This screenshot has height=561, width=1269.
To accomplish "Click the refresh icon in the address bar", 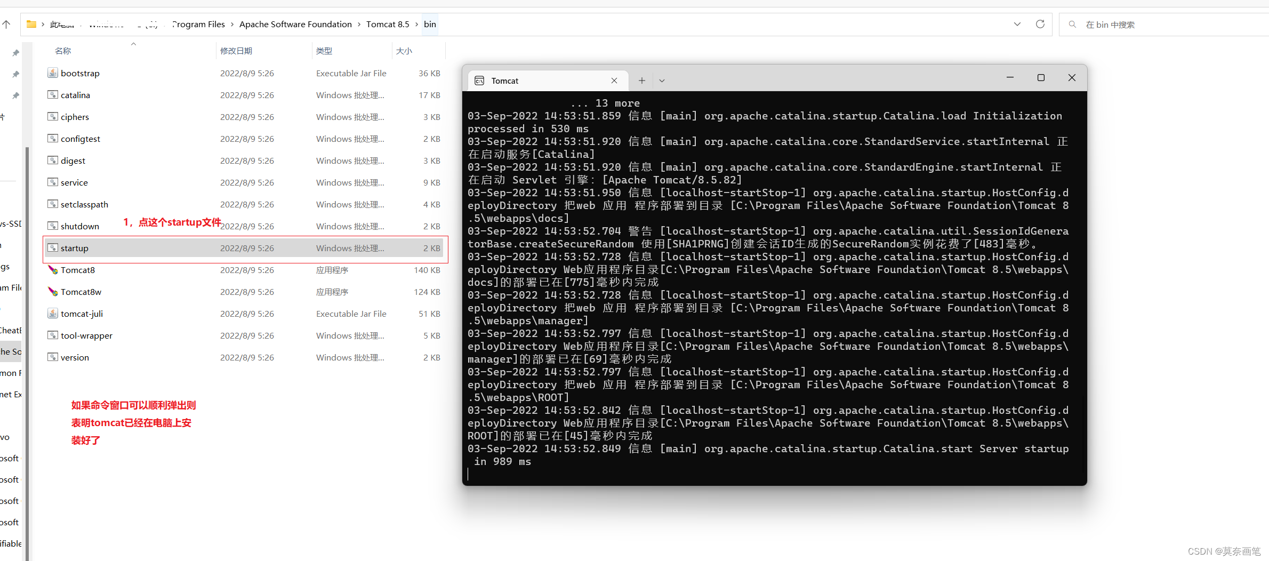I will tap(1040, 24).
